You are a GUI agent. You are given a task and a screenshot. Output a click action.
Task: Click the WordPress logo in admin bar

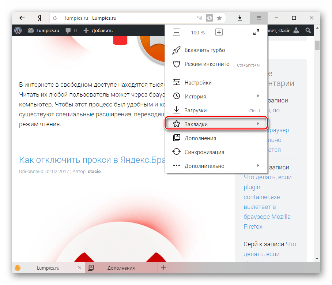coord(18,30)
